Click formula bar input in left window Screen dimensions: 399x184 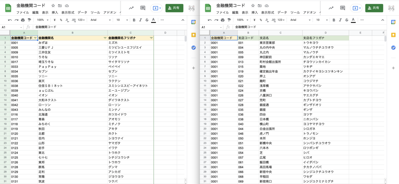tap(110, 27)
